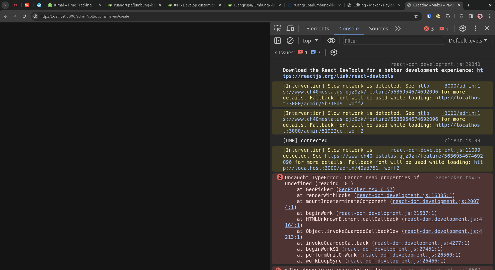Click the 5 errors counter badge
The height and width of the screenshot is (270, 495).
[x=429, y=29]
